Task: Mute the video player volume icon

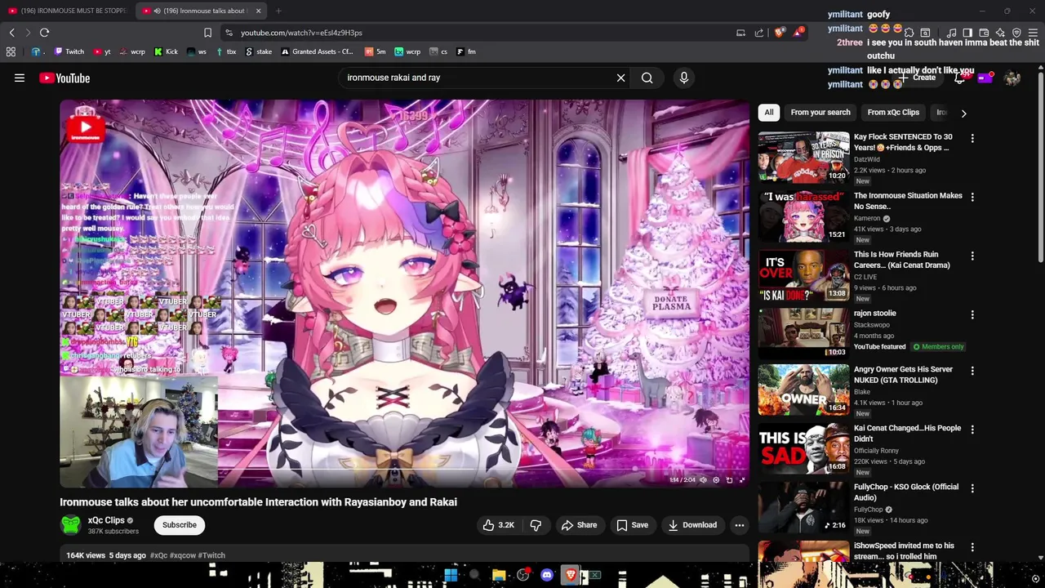Action: click(x=703, y=480)
